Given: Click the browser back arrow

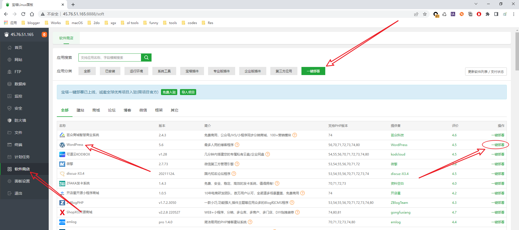Looking at the screenshot, I should click(6, 14).
